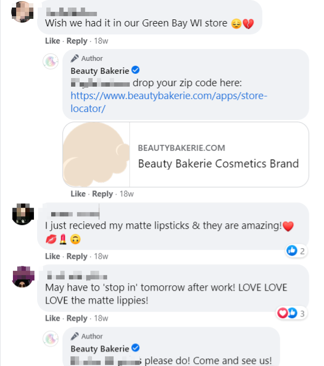324x366 pixels.
Task: Click the blue verified badge in the store-locator reply
Action: point(136,71)
